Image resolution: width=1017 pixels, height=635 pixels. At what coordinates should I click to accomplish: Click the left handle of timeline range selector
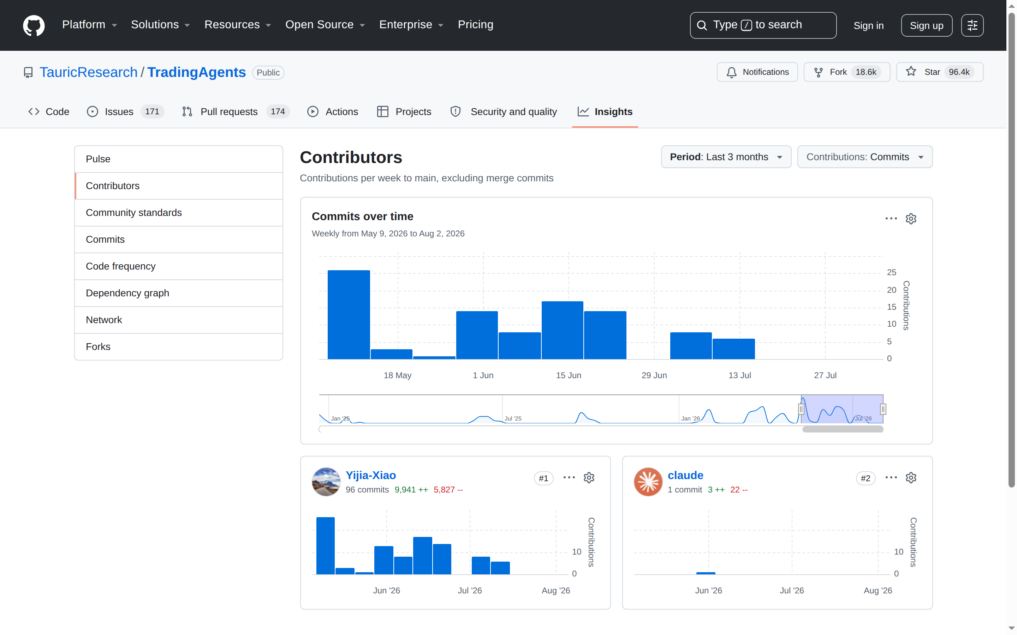coord(801,409)
